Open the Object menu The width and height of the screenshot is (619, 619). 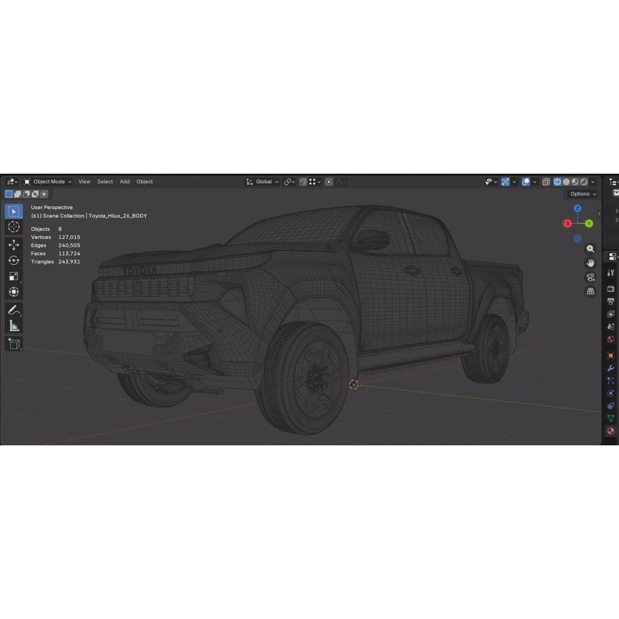[144, 182]
